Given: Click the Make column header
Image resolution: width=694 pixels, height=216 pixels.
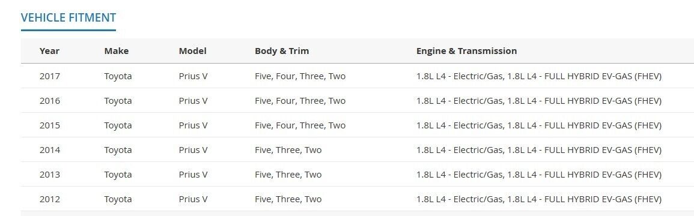Looking at the screenshot, I should [x=117, y=51].
